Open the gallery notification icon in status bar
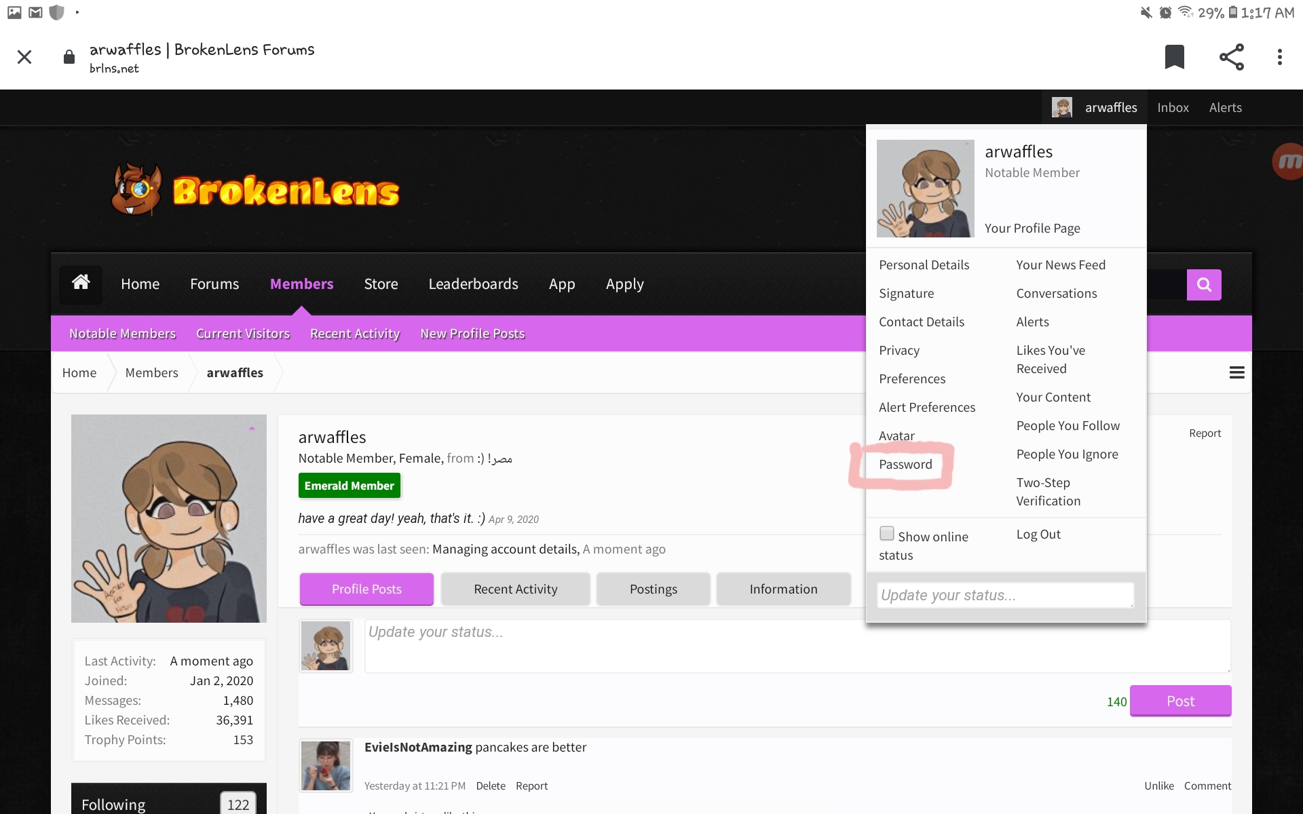 (x=14, y=12)
